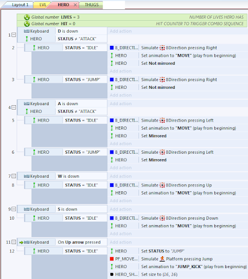Open the THUGS event sheet tab
Screen dimensions: 248x279
pos(92,5)
